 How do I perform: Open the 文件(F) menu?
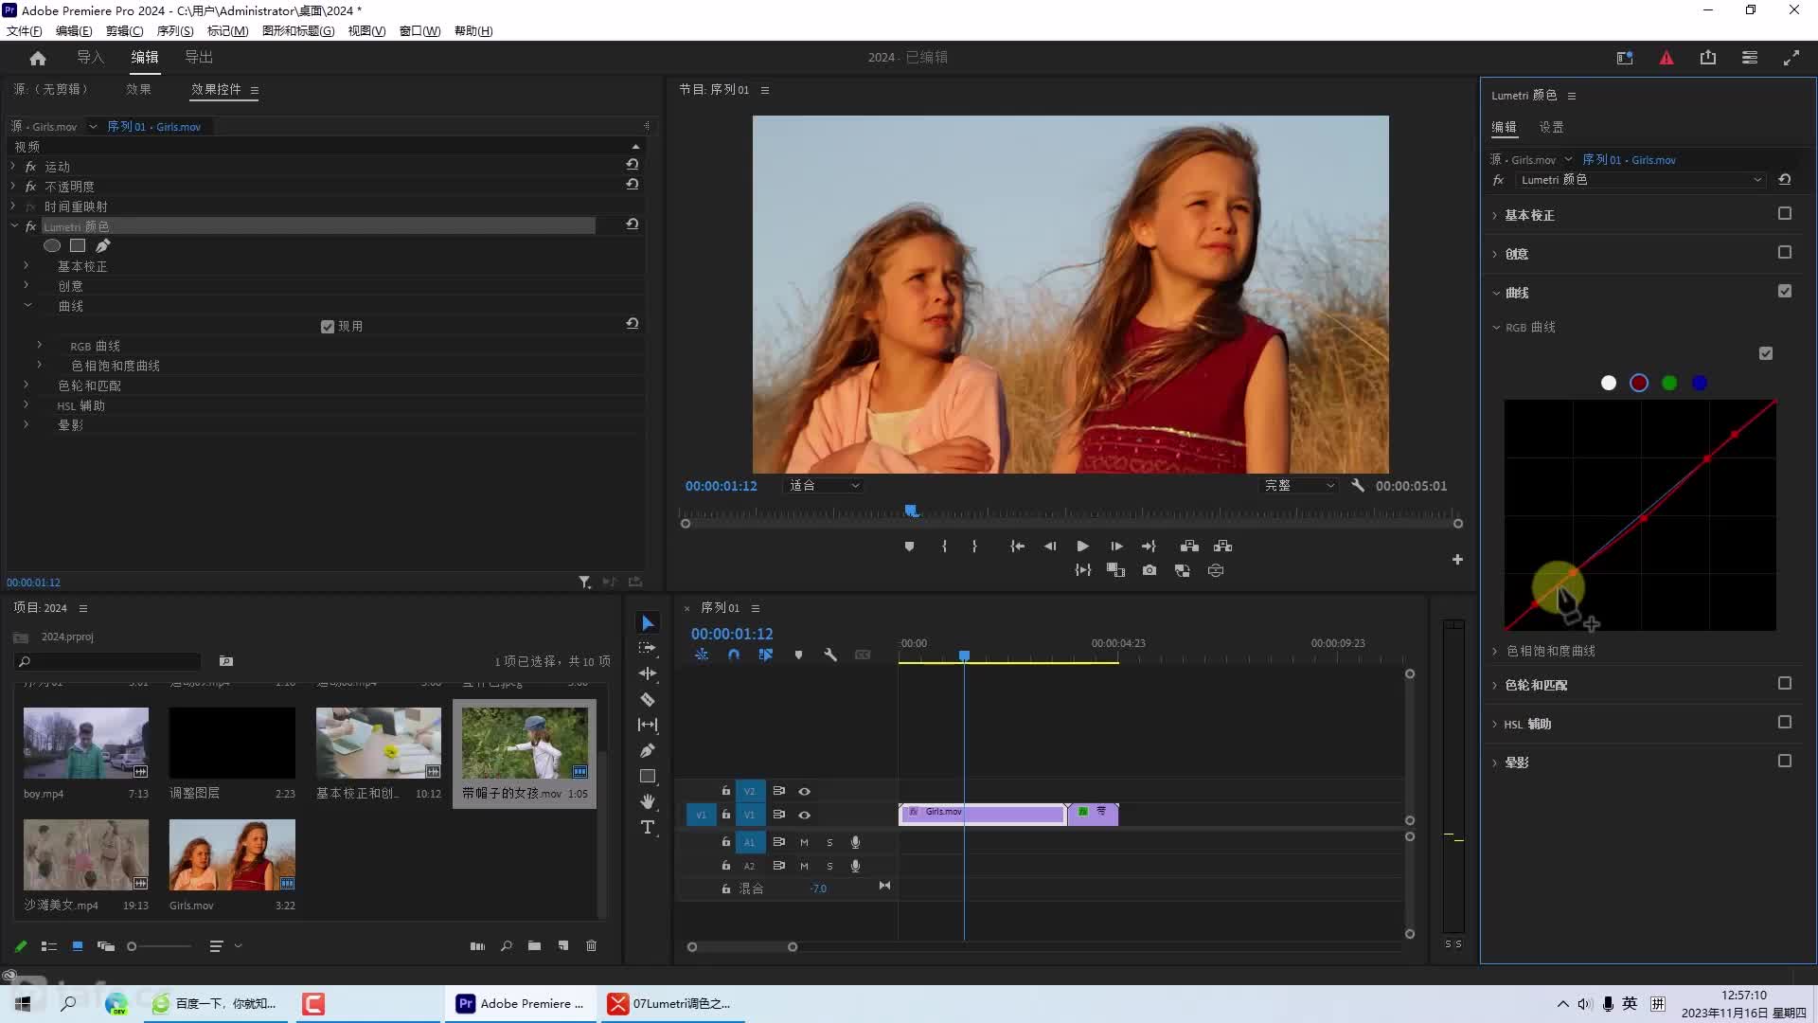25,31
